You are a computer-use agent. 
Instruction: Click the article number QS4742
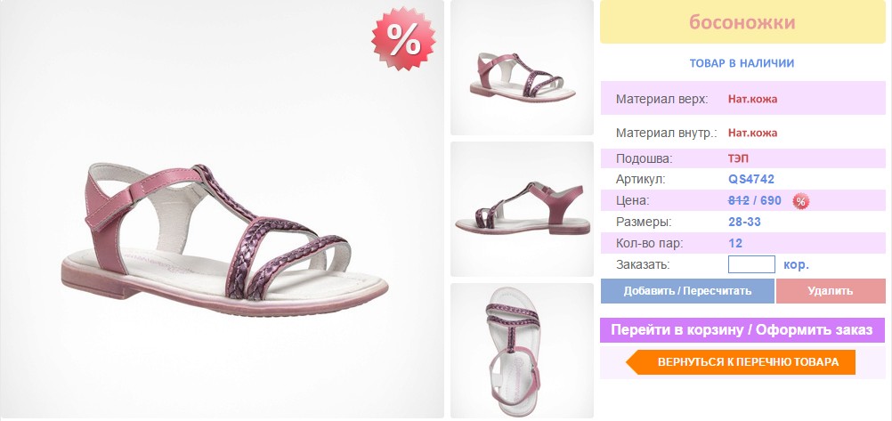point(751,180)
